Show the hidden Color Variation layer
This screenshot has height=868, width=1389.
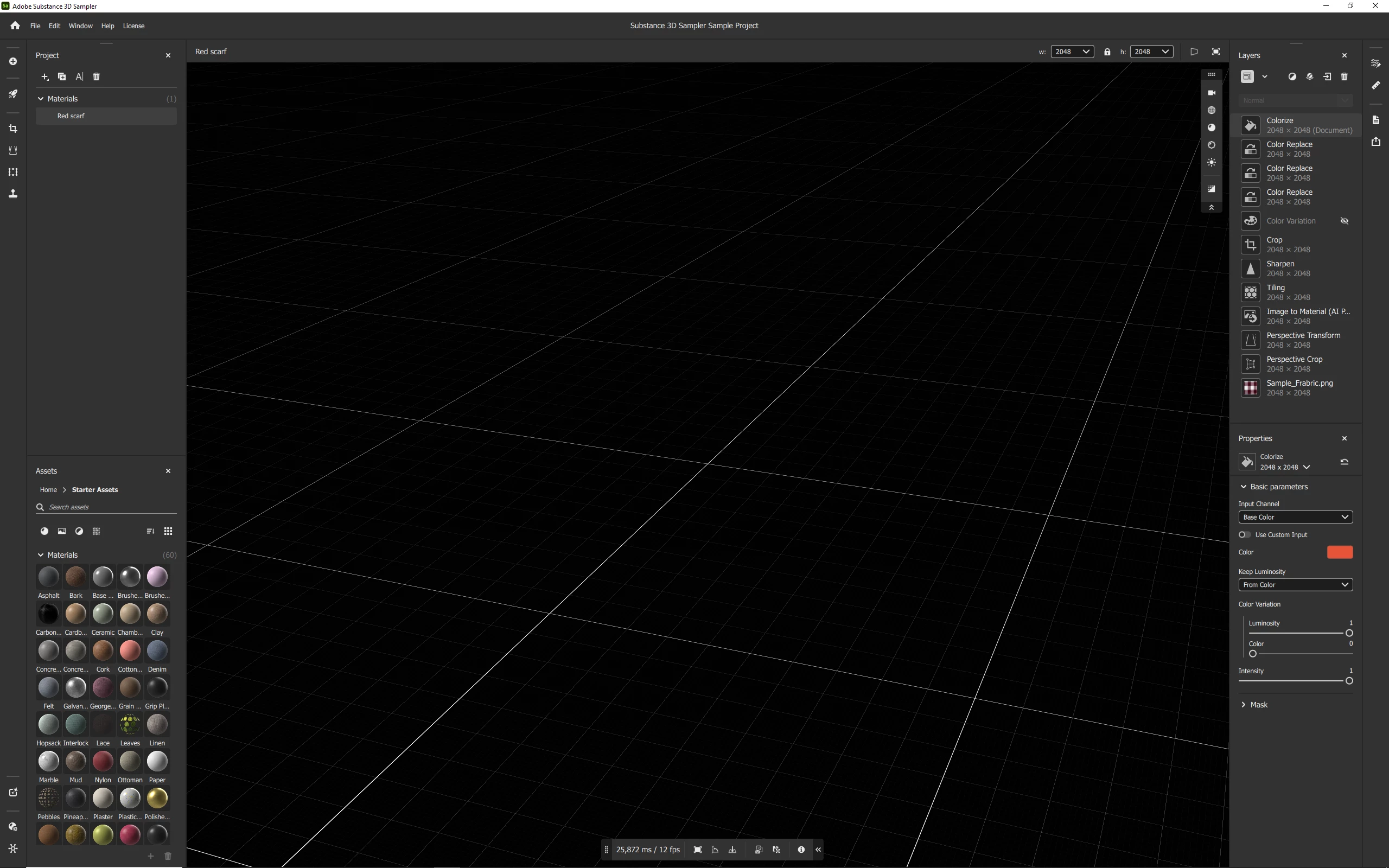(1344, 221)
